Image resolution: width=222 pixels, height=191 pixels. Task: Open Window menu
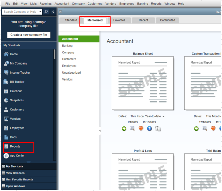(x=170, y=4)
